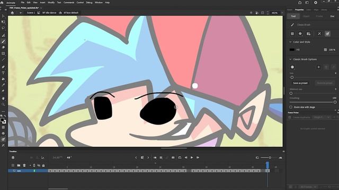Click the Minimum size slider handle

coord(291,93)
